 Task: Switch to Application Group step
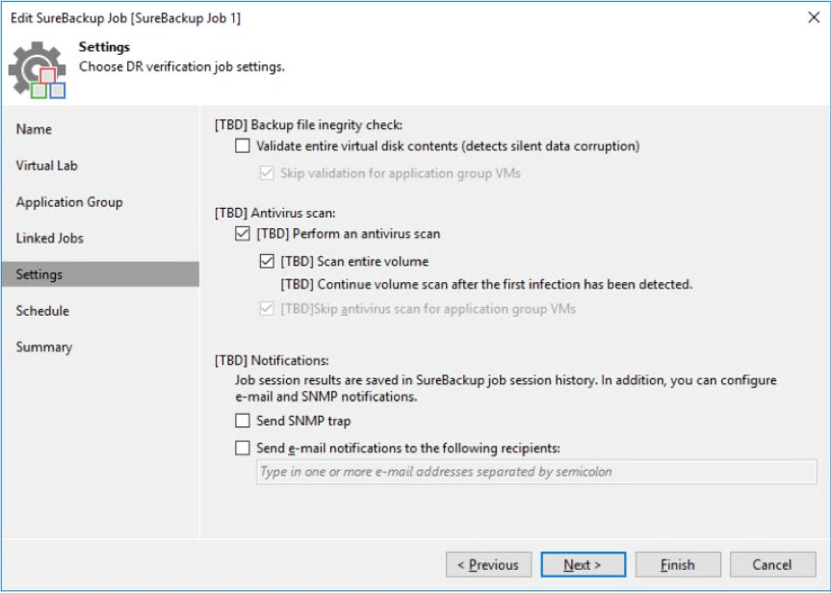click(x=100, y=202)
